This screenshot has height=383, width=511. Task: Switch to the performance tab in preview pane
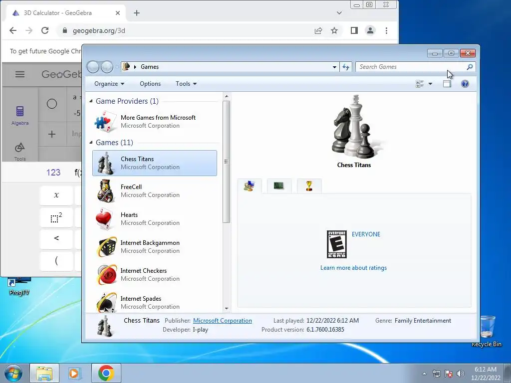279,186
